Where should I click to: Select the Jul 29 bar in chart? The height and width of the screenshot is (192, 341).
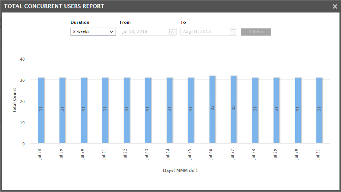tap(277, 111)
